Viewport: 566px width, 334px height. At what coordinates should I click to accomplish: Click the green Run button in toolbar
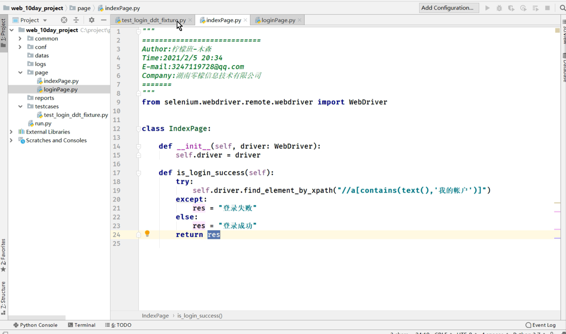487,8
